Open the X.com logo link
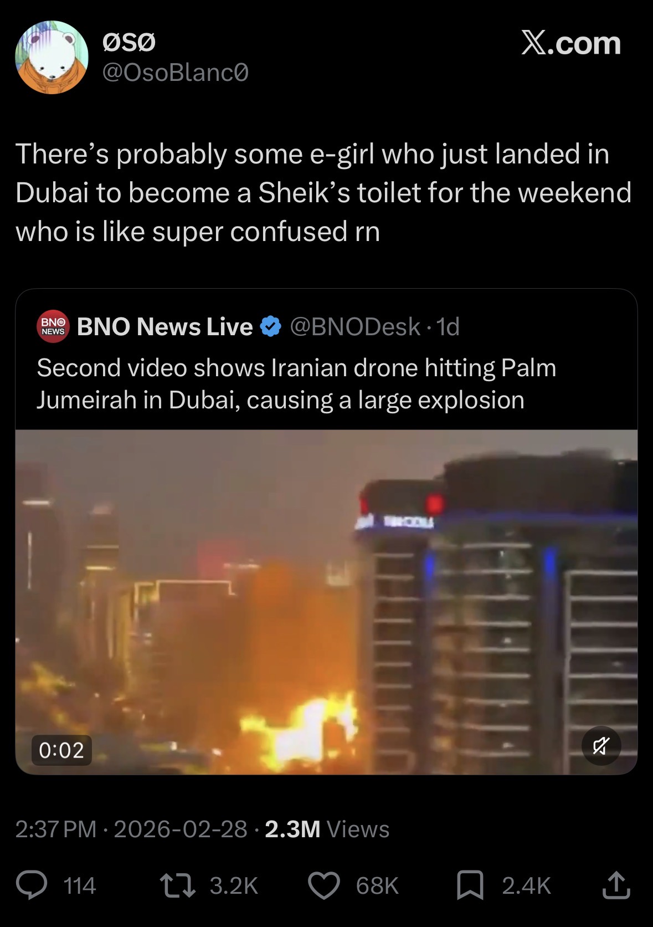653x927 pixels. coord(571,43)
